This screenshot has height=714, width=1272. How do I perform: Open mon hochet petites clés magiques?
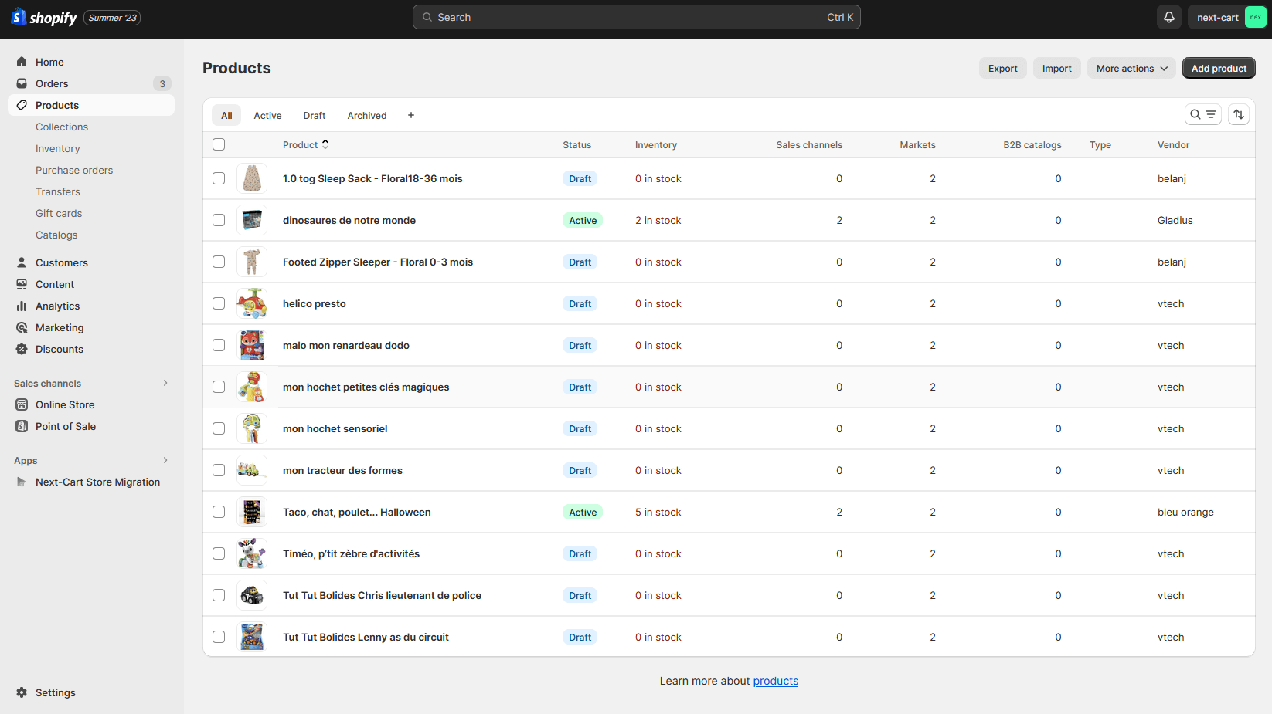click(x=366, y=387)
